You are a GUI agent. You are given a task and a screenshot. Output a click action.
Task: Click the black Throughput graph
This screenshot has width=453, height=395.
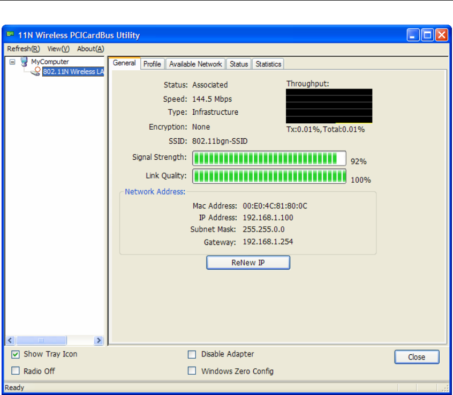pyautogui.click(x=329, y=106)
